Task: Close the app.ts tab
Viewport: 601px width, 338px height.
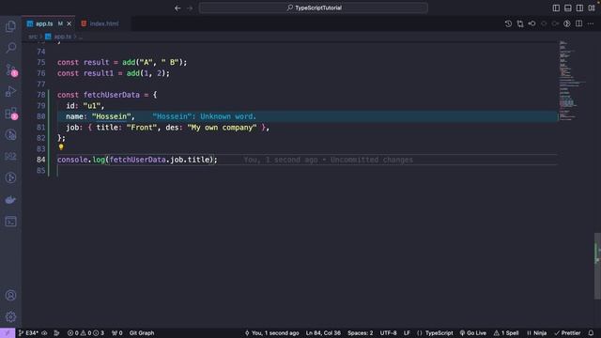Action: point(69,23)
